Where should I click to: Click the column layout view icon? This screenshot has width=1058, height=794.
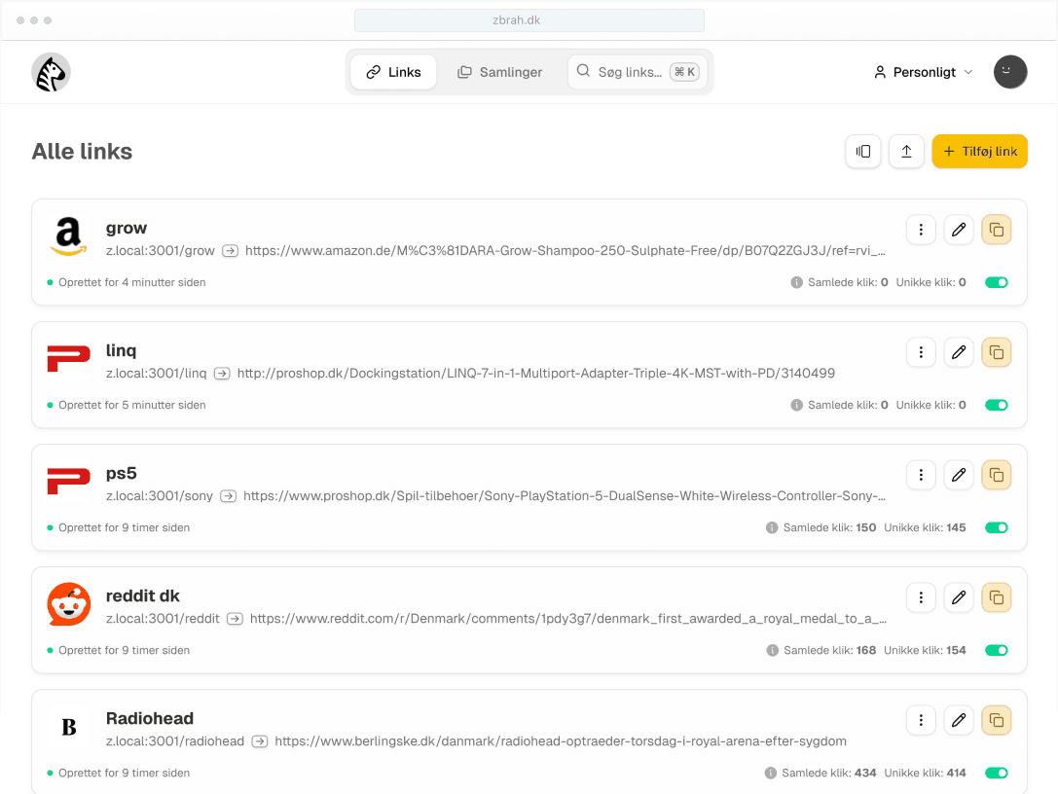pos(862,152)
